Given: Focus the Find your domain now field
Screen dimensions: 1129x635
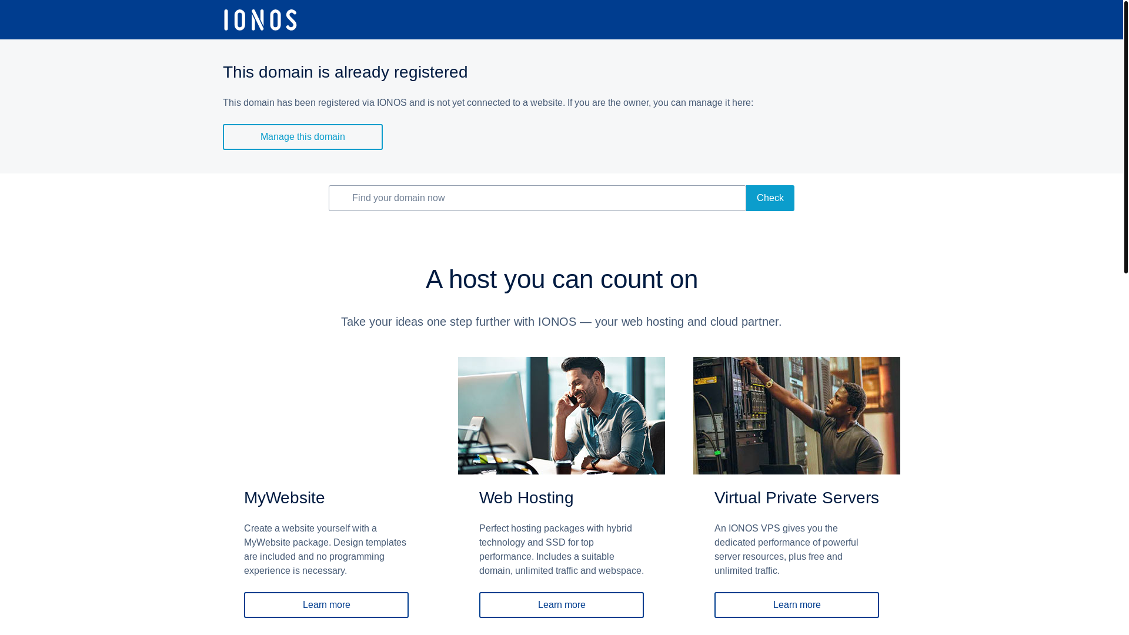Looking at the screenshot, I should coord(537,198).
